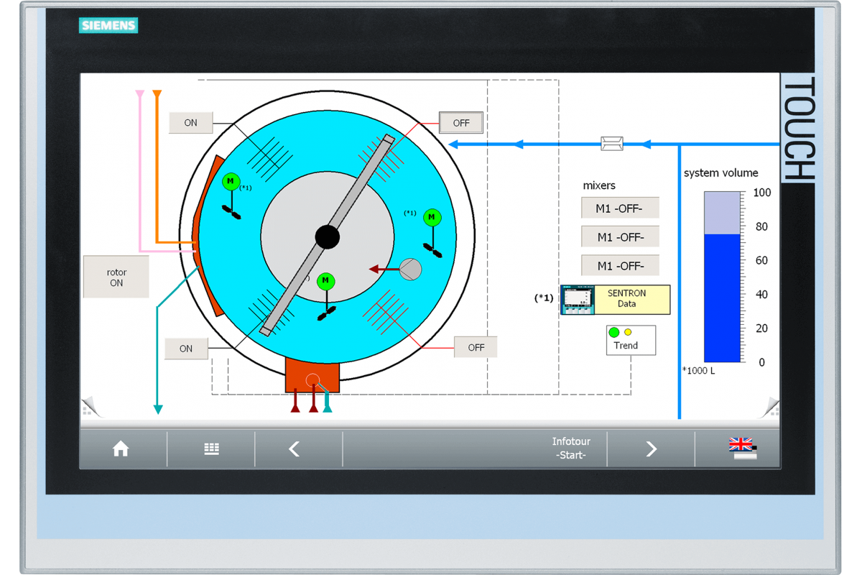Click the upper-left green mixer motor M
The height and width of the screenshot is (575, 862).
pyautogui.click(x=231, y=182)
